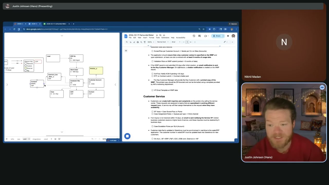Star the Zamunda Water document
The image size is (329, 185).
click(x=157, y=35)
